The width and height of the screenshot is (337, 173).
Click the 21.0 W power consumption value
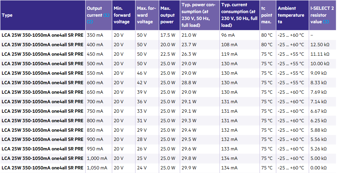click(x=189, y=35)
